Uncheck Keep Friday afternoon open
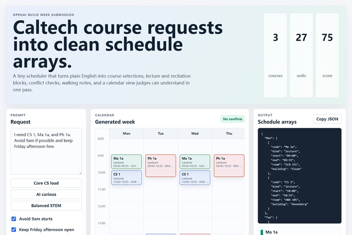Image resolution: width=352 pixels, height=235 pixels. click(x=14, y=230)
